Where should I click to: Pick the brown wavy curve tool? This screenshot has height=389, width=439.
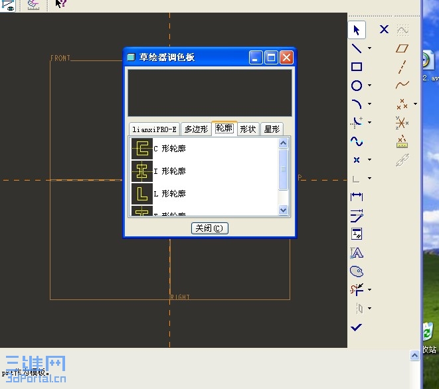[402, 84]
